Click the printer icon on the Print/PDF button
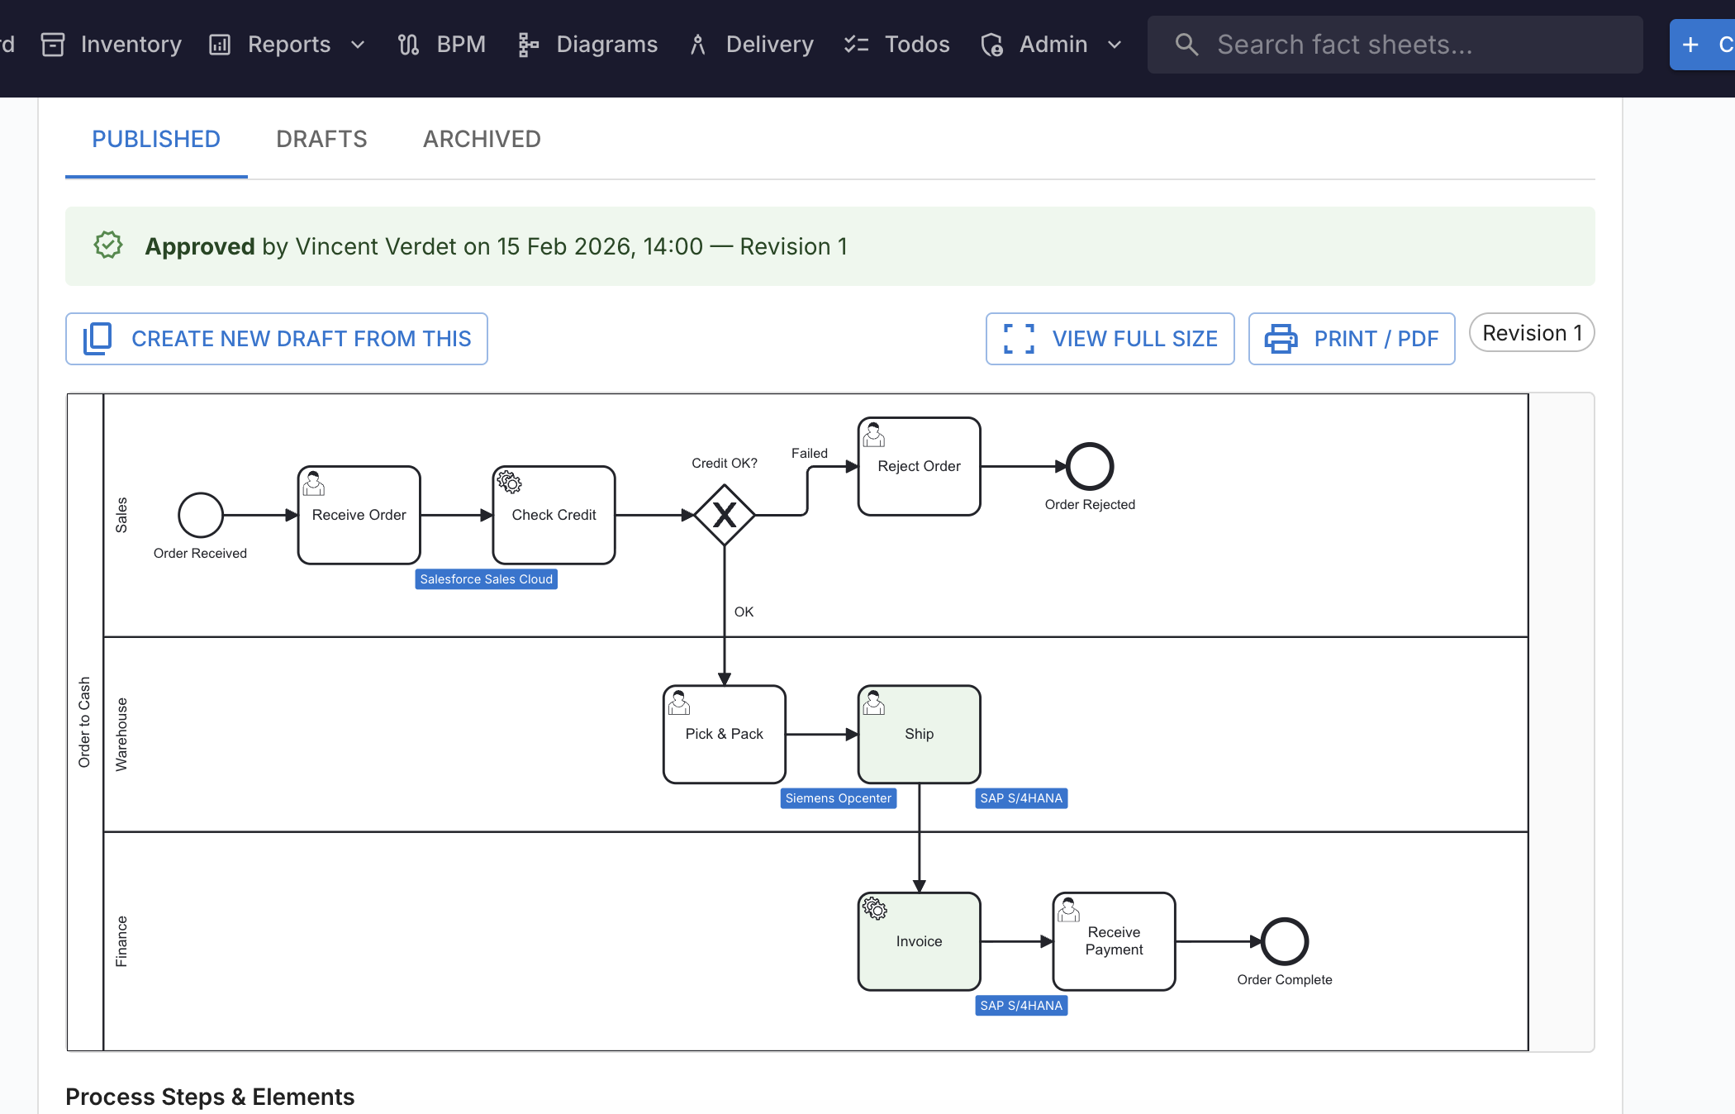 pyautogui.click(x=1281, y=339)
